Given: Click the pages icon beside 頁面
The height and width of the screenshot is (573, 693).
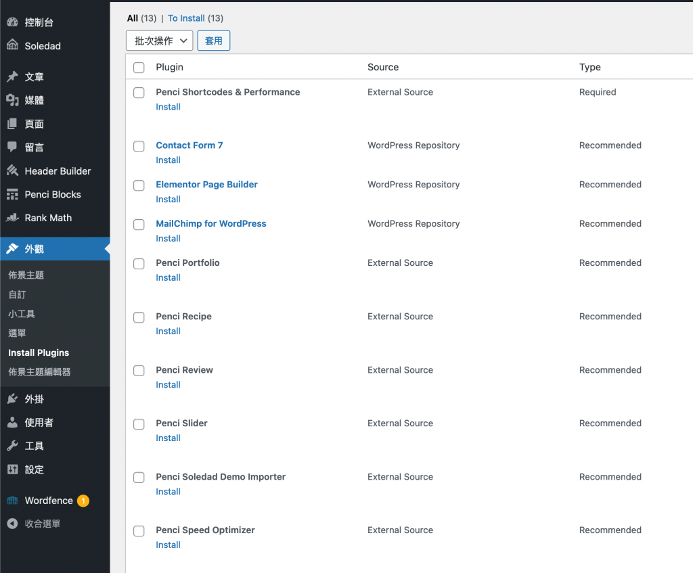Looking at the screenshot, I should pyautogui.click(x=12, y=124).
